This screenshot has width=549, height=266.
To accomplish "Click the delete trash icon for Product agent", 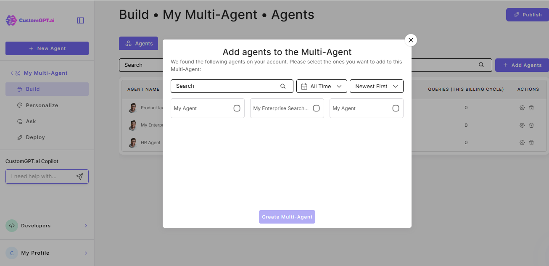I will pos(531,108).
